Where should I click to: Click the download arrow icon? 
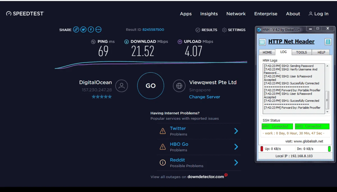(x=126, y=42)
